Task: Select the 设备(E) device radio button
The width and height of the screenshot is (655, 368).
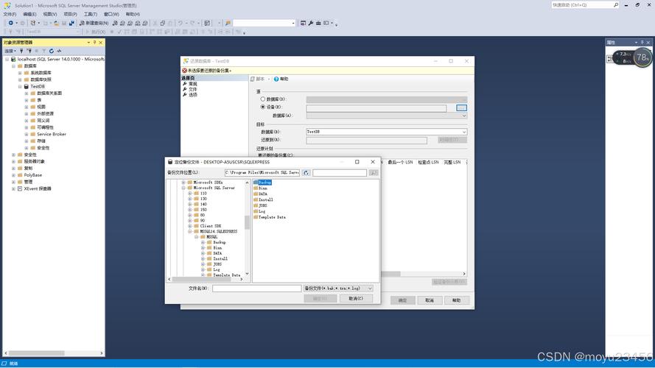Action: 262,107
